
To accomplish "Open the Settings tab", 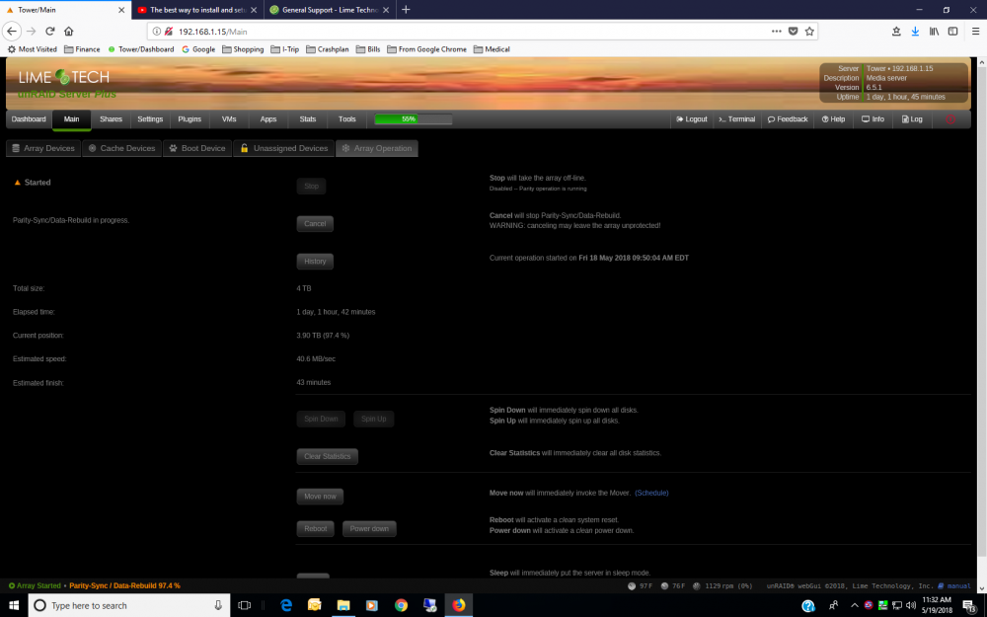I will [150, 119].
